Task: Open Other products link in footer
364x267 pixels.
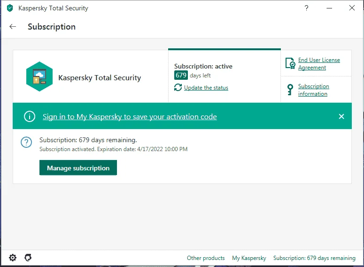Action: [x=206, y=258]
